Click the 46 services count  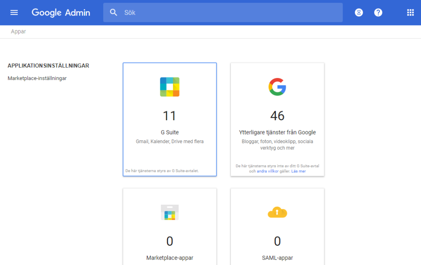click(278, 116)
